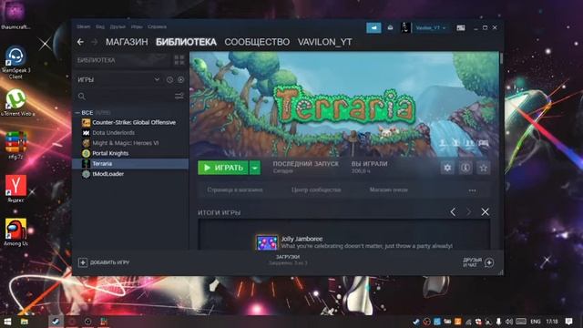Select Terraria in the game list
Viewport: 583px width, 328px height.
point(130,164)
